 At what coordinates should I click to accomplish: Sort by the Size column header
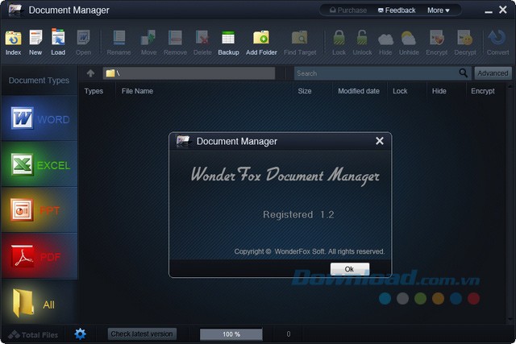pos(305,91)
